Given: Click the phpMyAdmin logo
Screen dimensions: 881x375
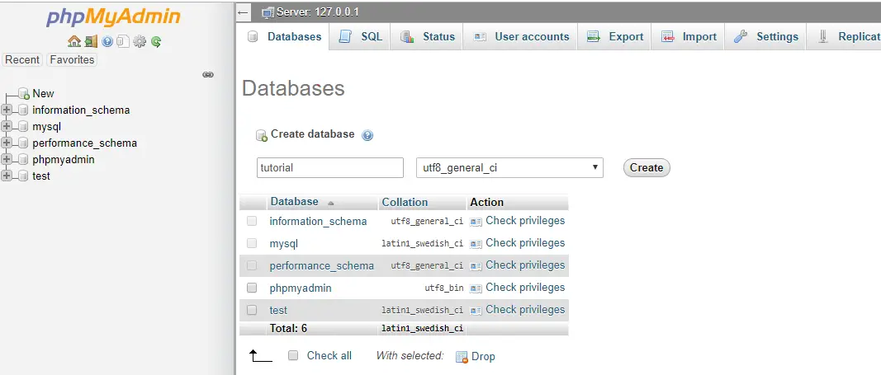Looking at the screenshot, I should 113,17.
